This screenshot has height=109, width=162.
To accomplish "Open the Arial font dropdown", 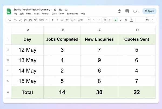I will (84, 20).
